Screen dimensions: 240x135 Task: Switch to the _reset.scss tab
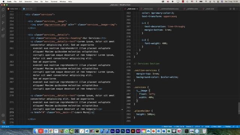point(210,9)
